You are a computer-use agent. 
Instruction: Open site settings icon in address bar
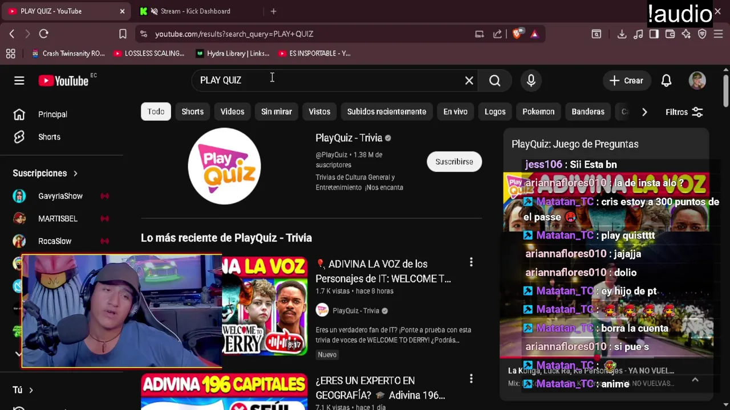143,34
